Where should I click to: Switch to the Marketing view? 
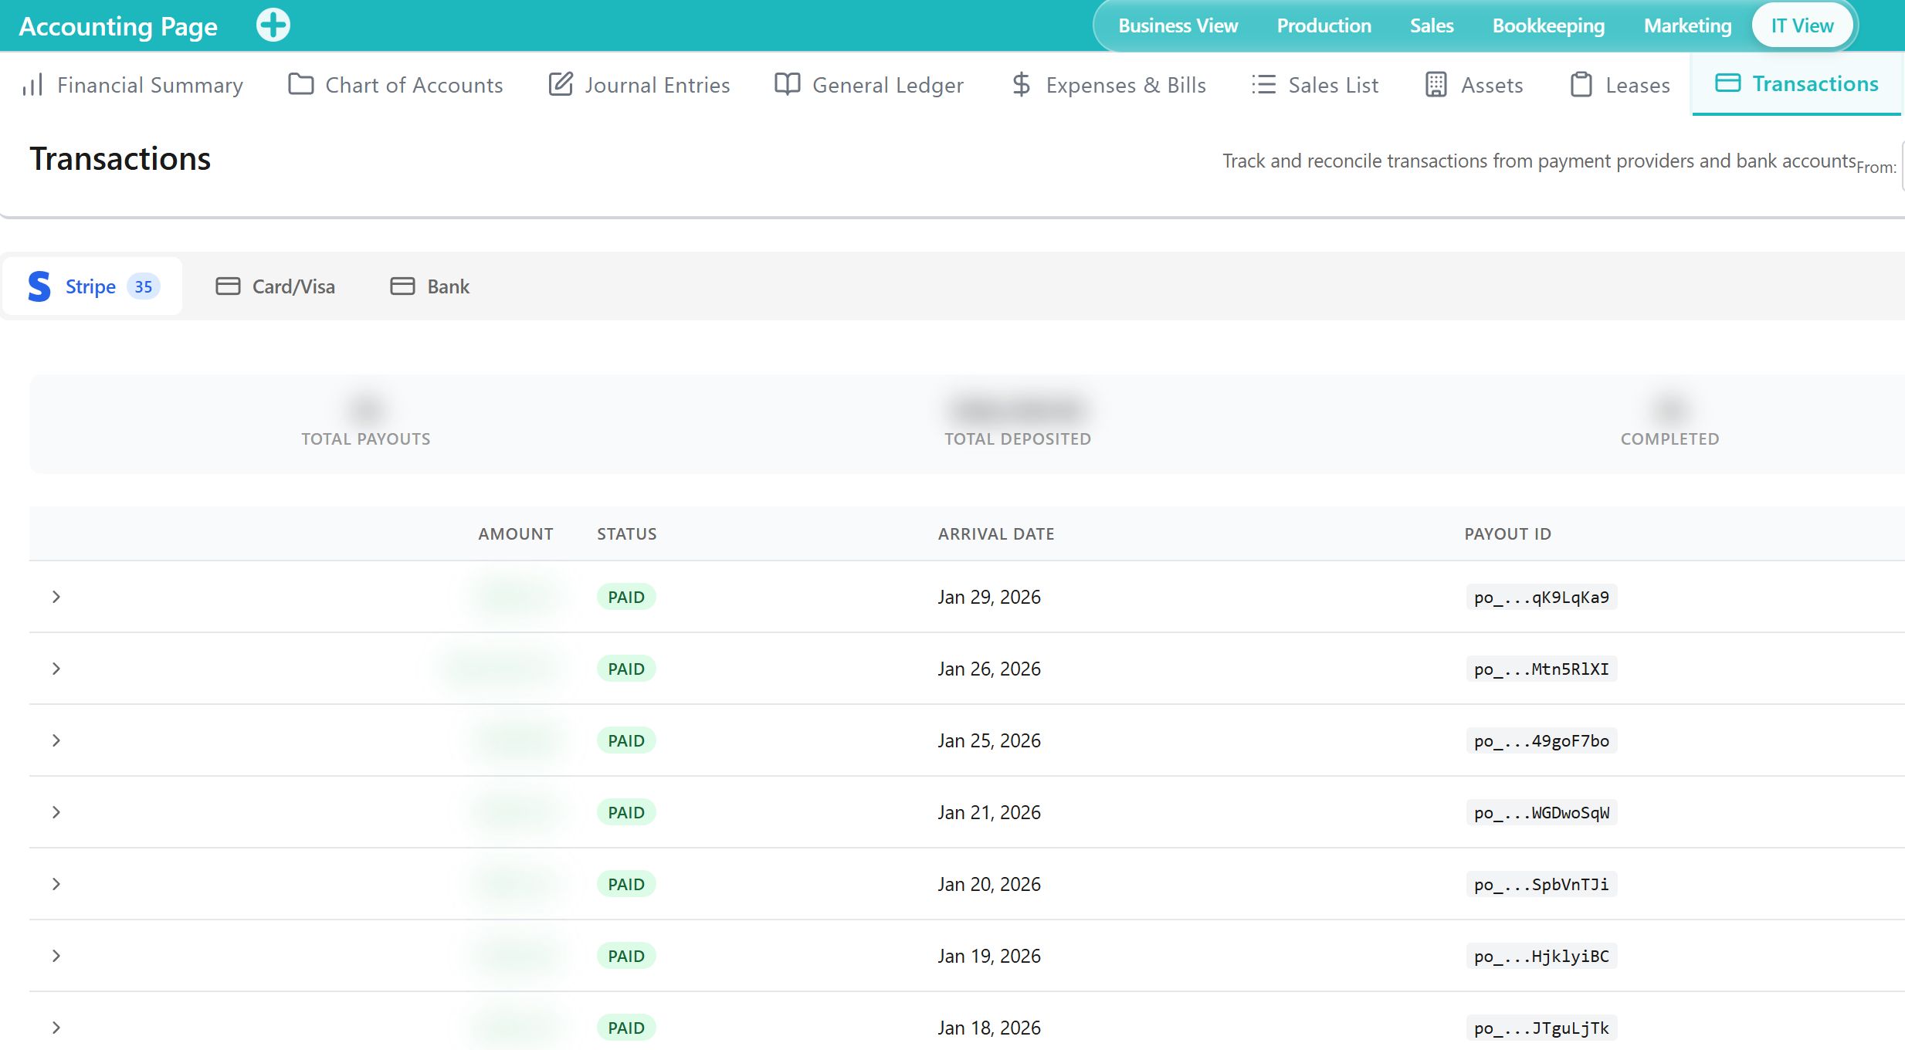[x=1688, y=25]
